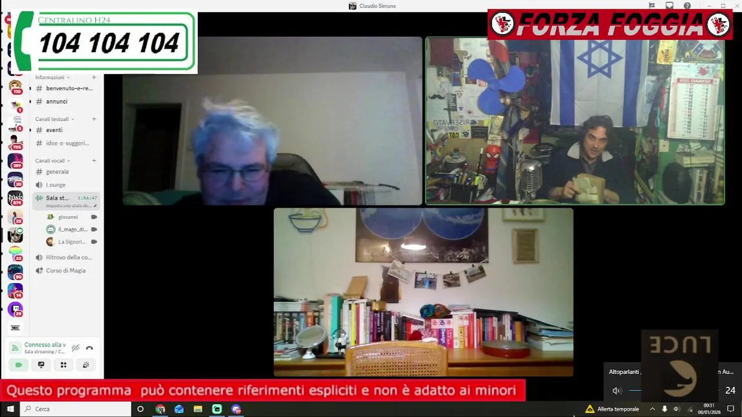742x417 pixels.
Task: Open the help icon in title bar
Action: click(687, 6)
